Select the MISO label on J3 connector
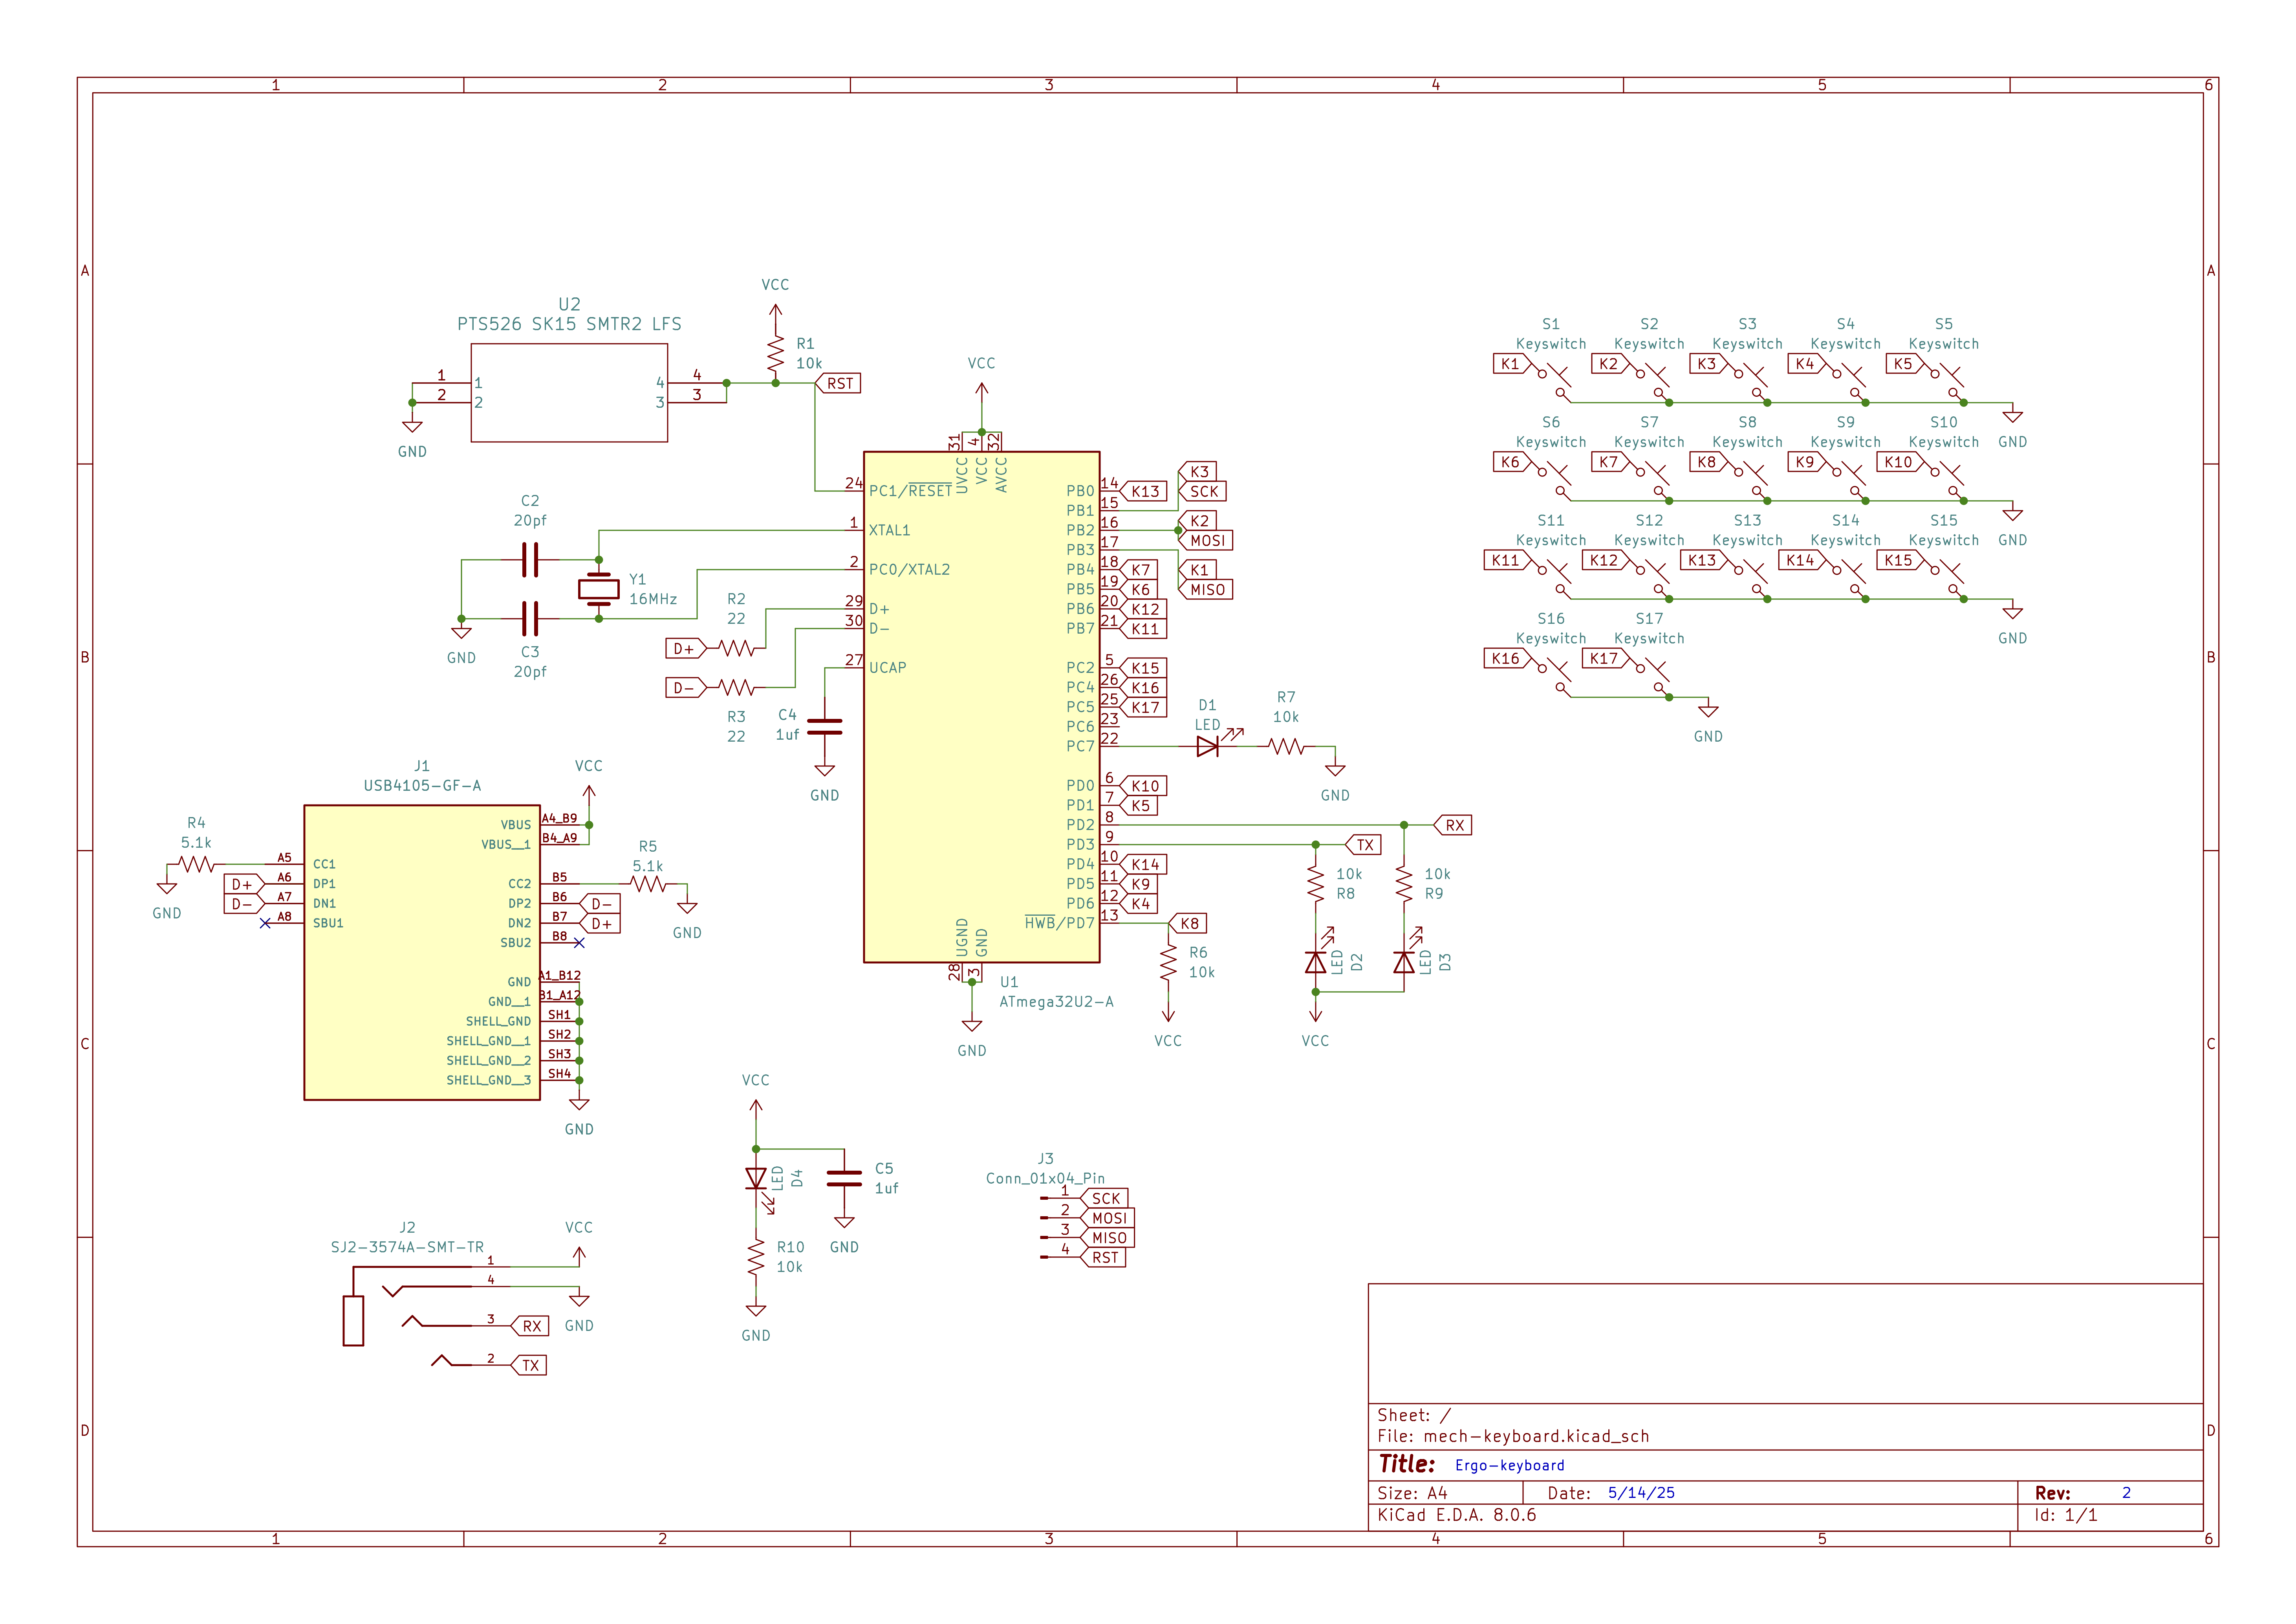Image resolution: width=2296 pixels, height=1624 pixels. (x=1108, y=1238)
